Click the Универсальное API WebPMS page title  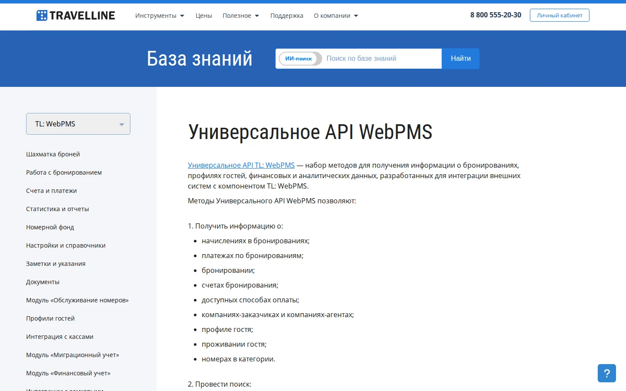(x=310, y=132)
